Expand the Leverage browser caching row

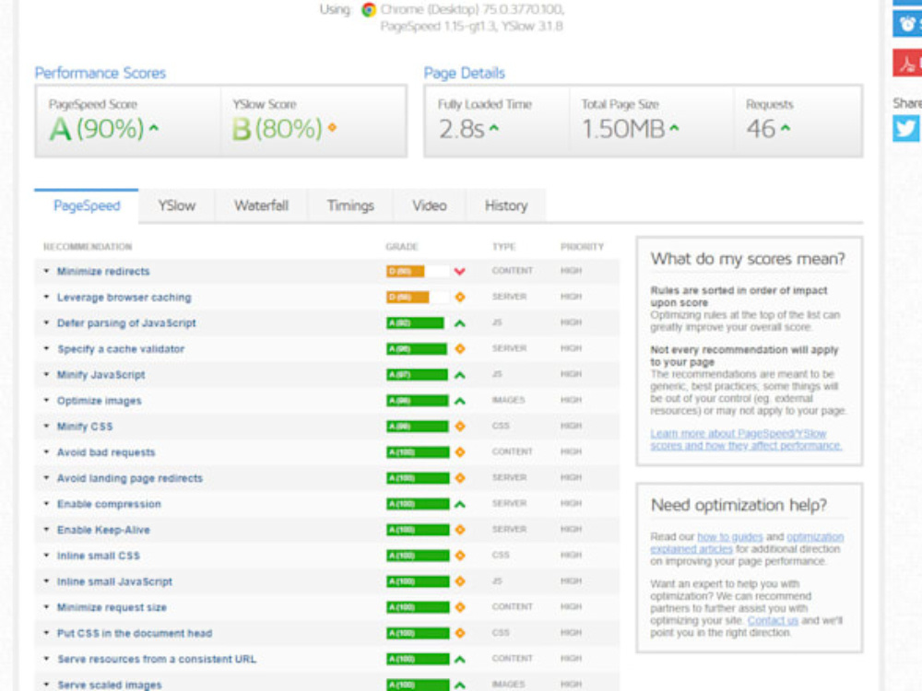(x=46, y=298)
